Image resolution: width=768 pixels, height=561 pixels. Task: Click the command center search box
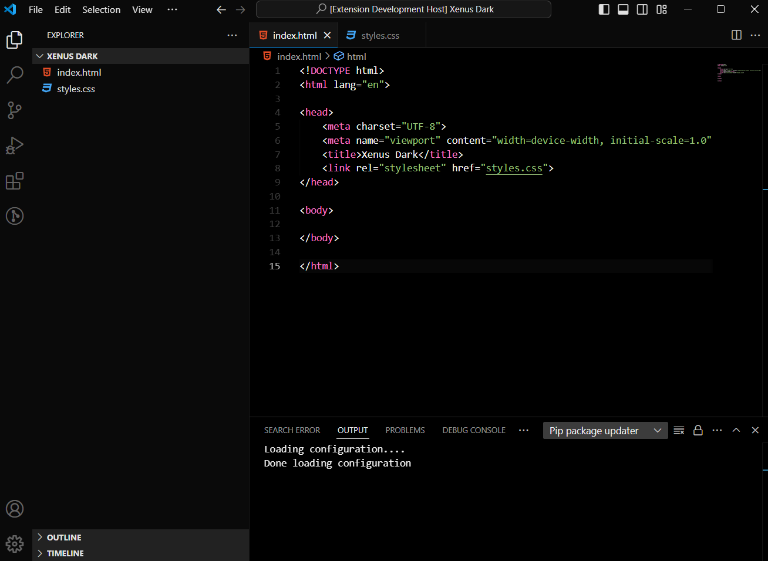coord(403,9)
